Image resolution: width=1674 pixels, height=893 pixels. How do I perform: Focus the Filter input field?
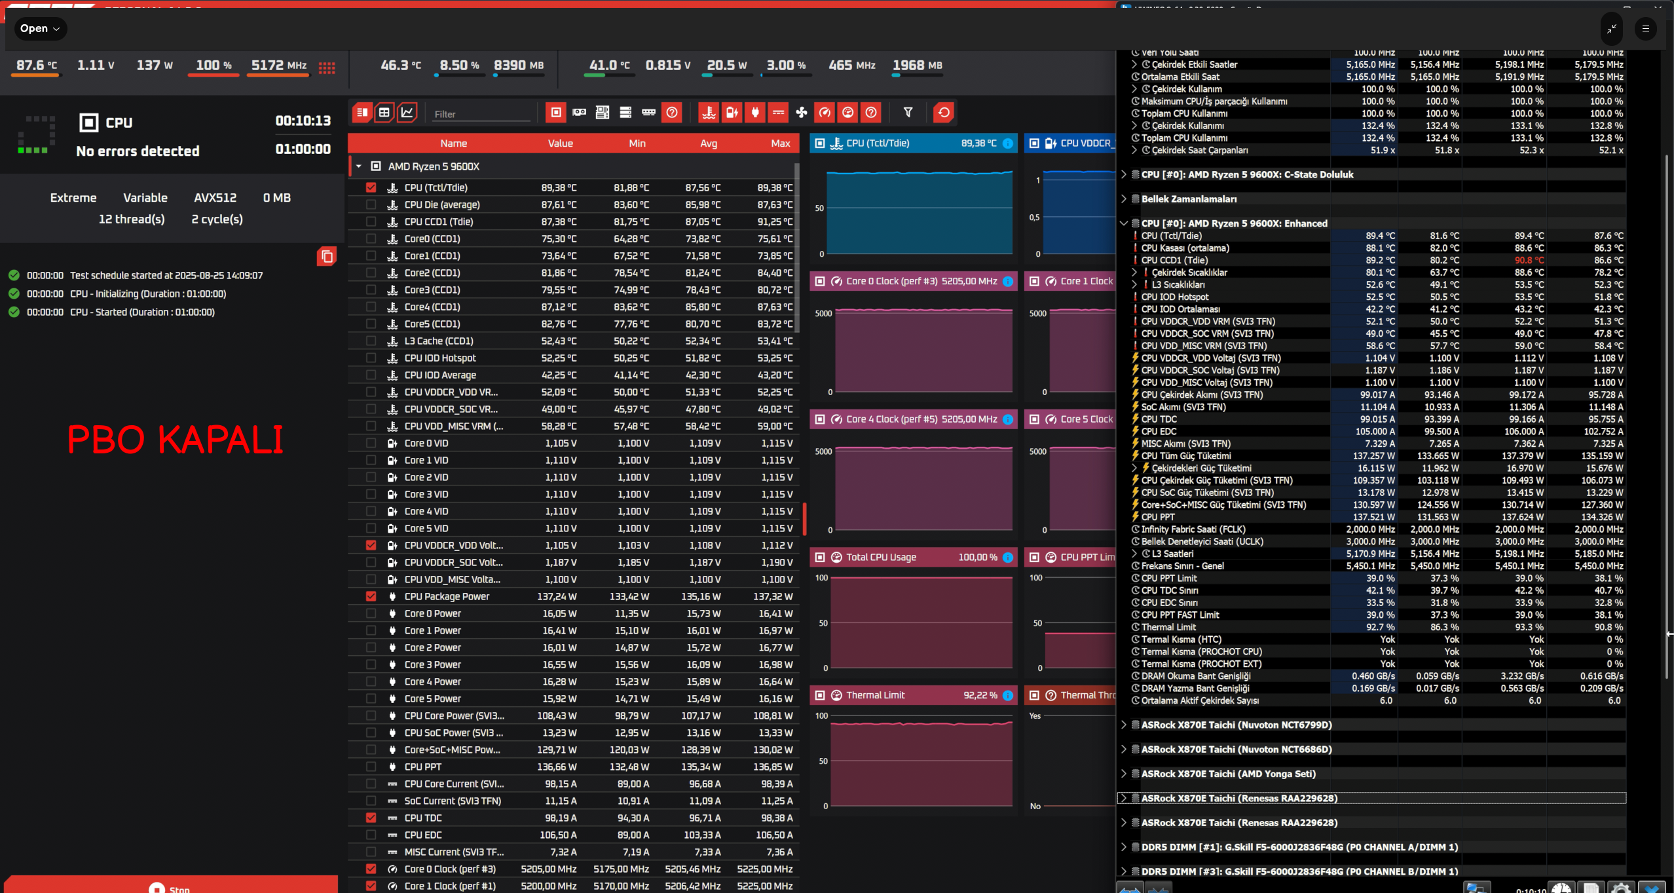[x=481, y=114]
